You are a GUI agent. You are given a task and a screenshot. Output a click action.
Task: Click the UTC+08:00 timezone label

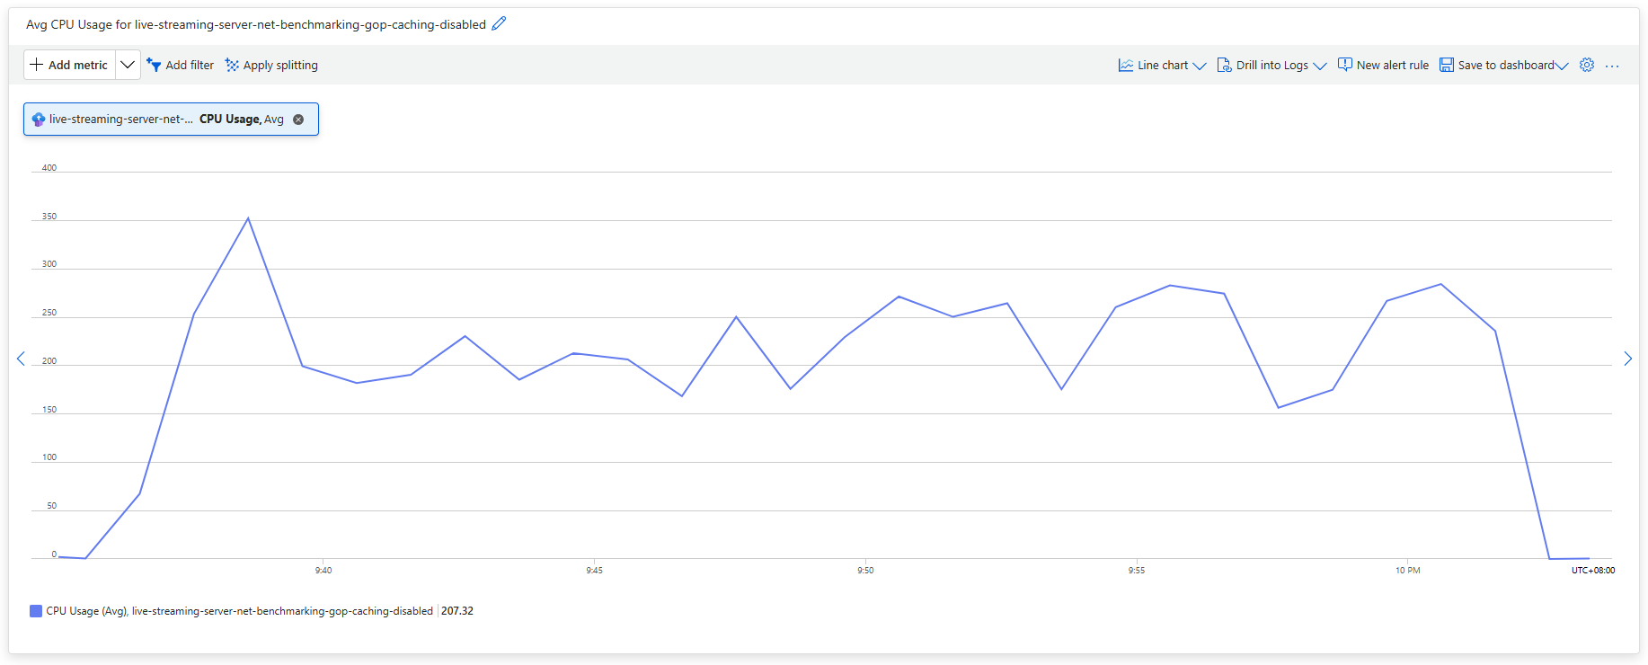pyautogui.click(x=1593, y=571)
